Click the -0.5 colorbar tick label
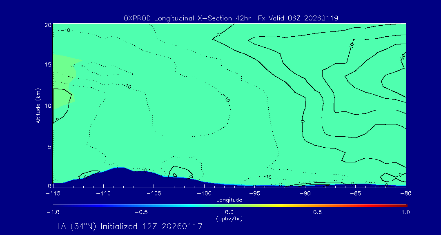Image resolution: width=441 pixels, height=235 pixels. (x=141, y=212)
